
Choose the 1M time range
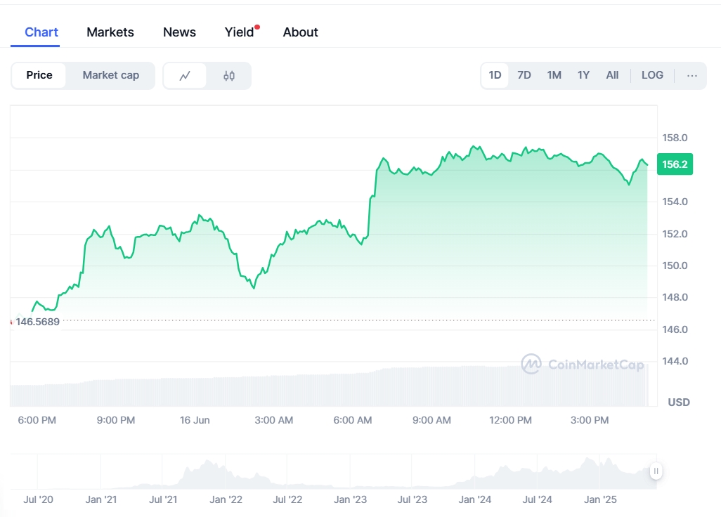pos(554,75)
